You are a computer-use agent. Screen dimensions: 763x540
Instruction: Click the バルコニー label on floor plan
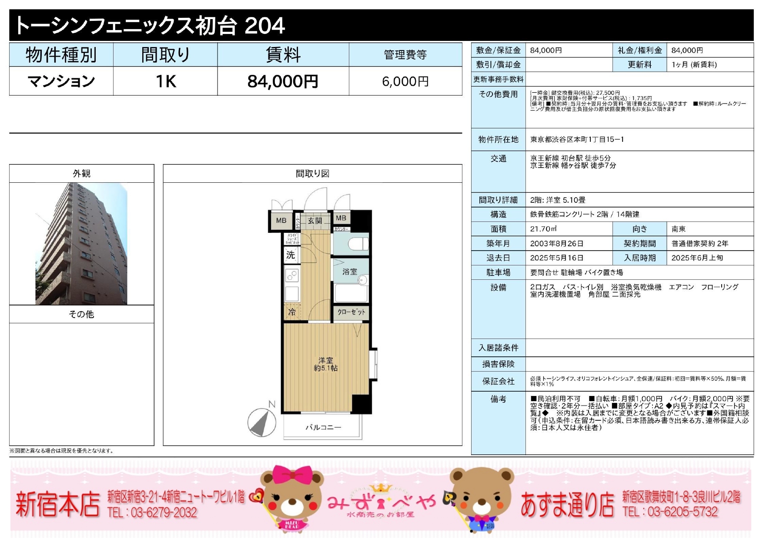[323, 427]
